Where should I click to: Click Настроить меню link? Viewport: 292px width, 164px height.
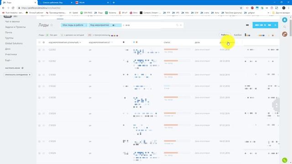(12, 68)
